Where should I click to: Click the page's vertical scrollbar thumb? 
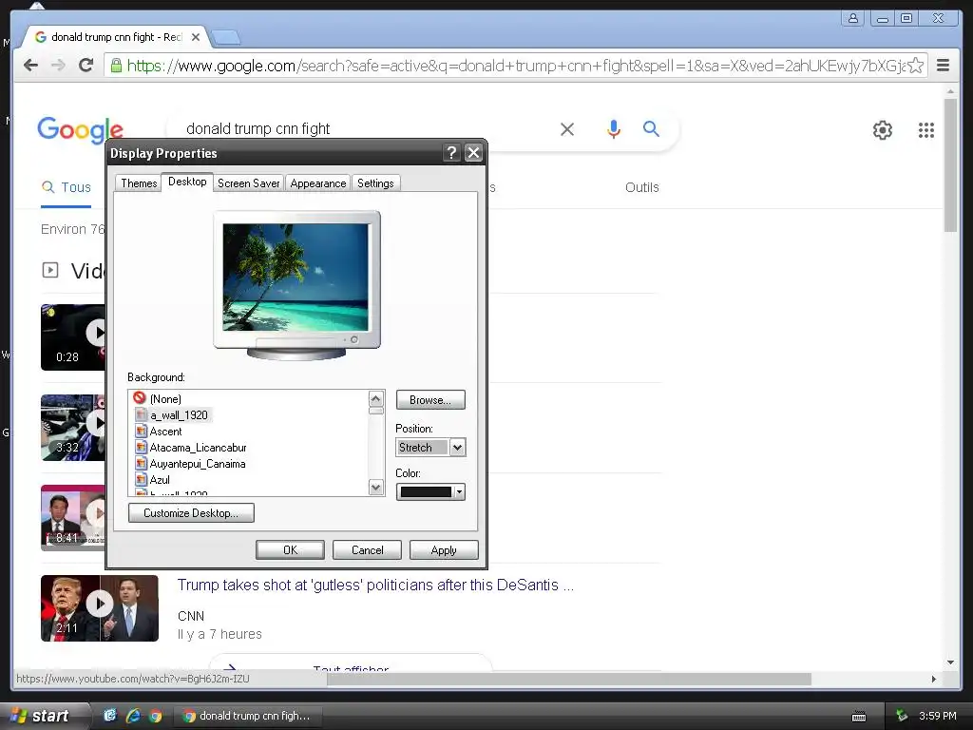950,165
